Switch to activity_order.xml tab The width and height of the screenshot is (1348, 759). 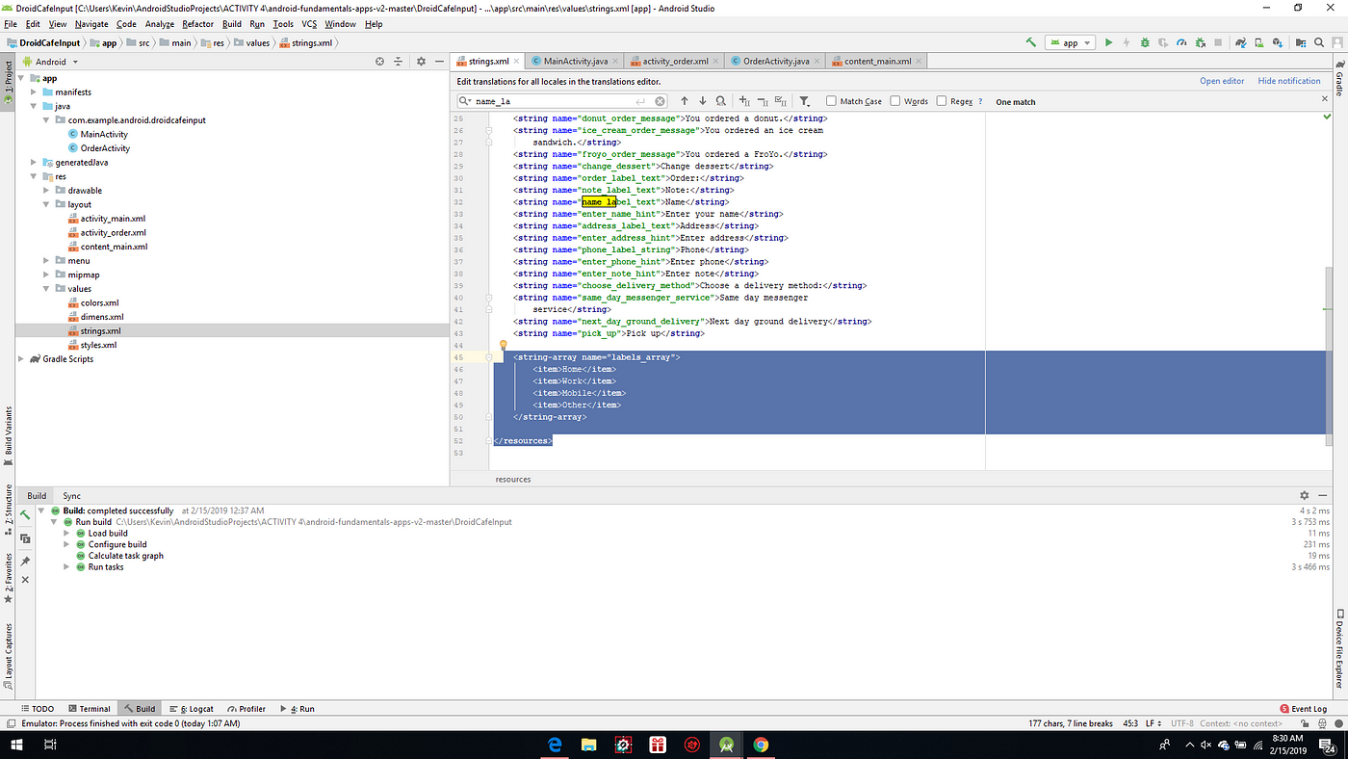[675, 61]
